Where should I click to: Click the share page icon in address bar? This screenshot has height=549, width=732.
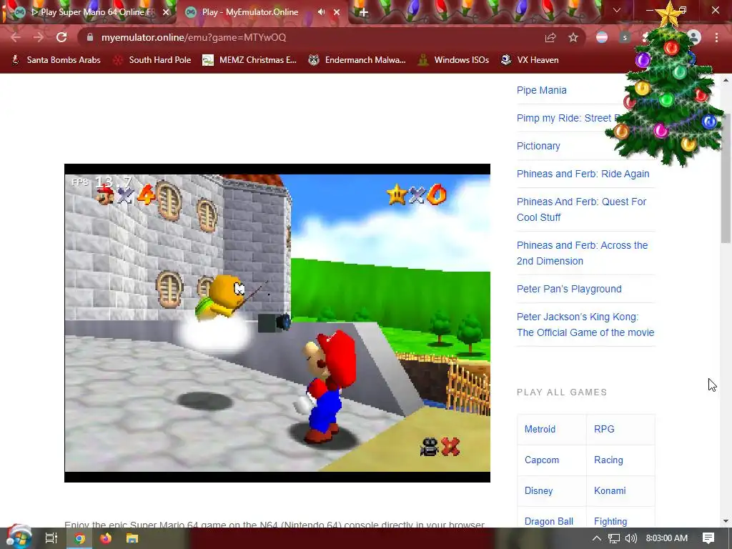point(550,37)
